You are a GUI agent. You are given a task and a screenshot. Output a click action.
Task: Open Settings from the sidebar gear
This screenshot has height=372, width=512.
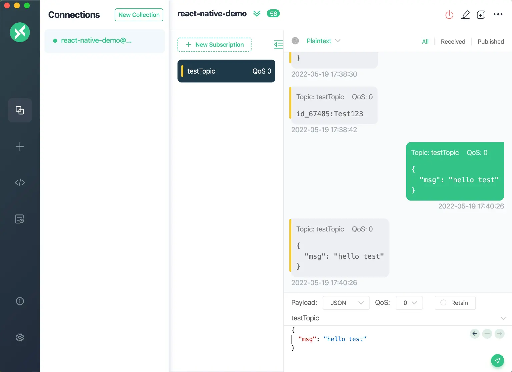20,337
